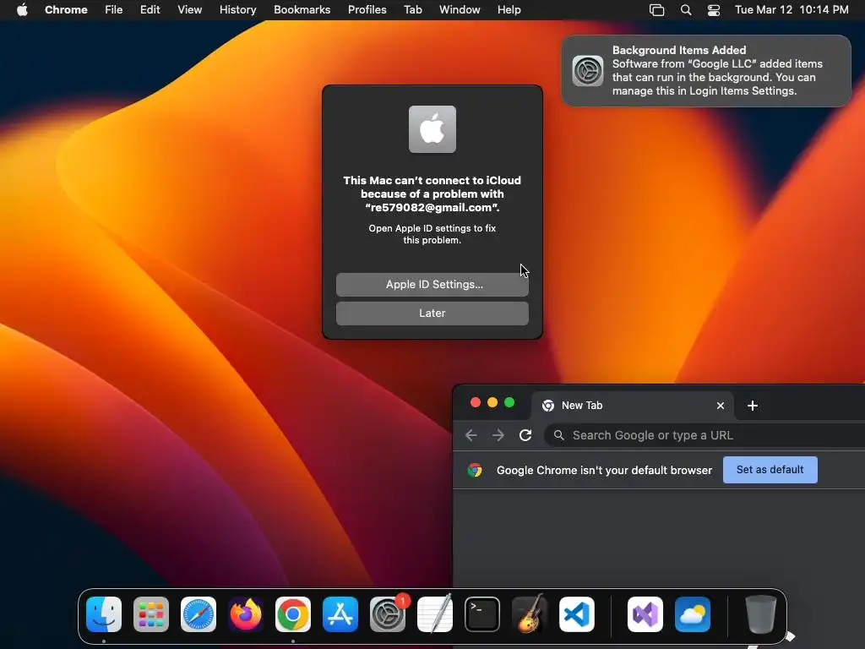The image size is (865, 649).
Task: Open GarageBand from the Dock
Action: coord(530,614)
